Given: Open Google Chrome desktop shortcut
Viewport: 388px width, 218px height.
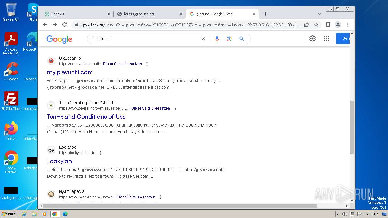Looking at the screenshot, I should [11, 162].
